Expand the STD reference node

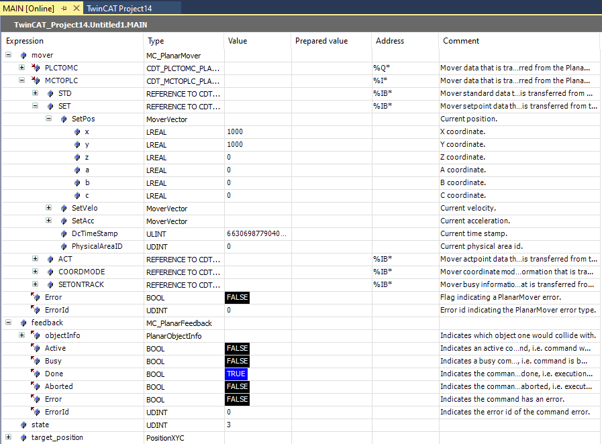tap(36, 93)
